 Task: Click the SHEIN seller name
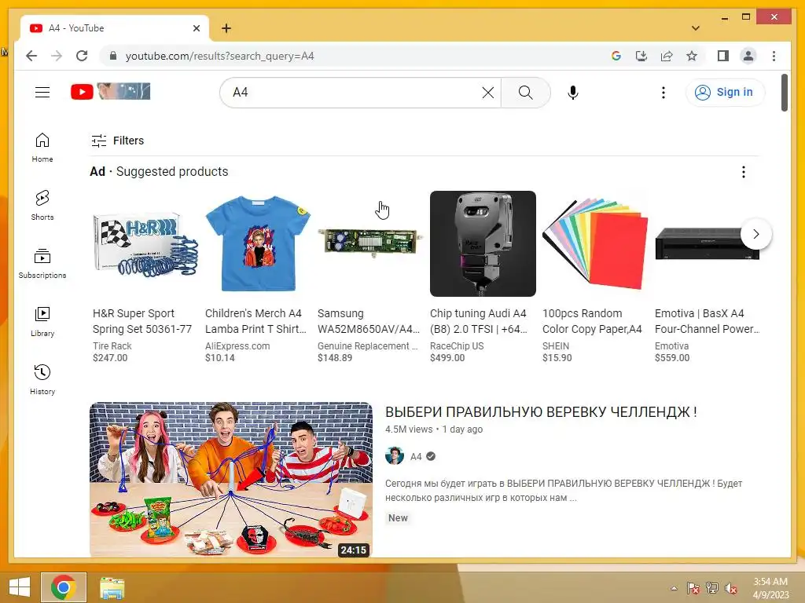[556, 346]
